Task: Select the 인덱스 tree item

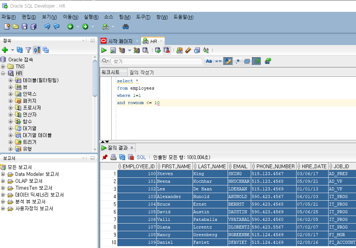Action: coord(29,94)
